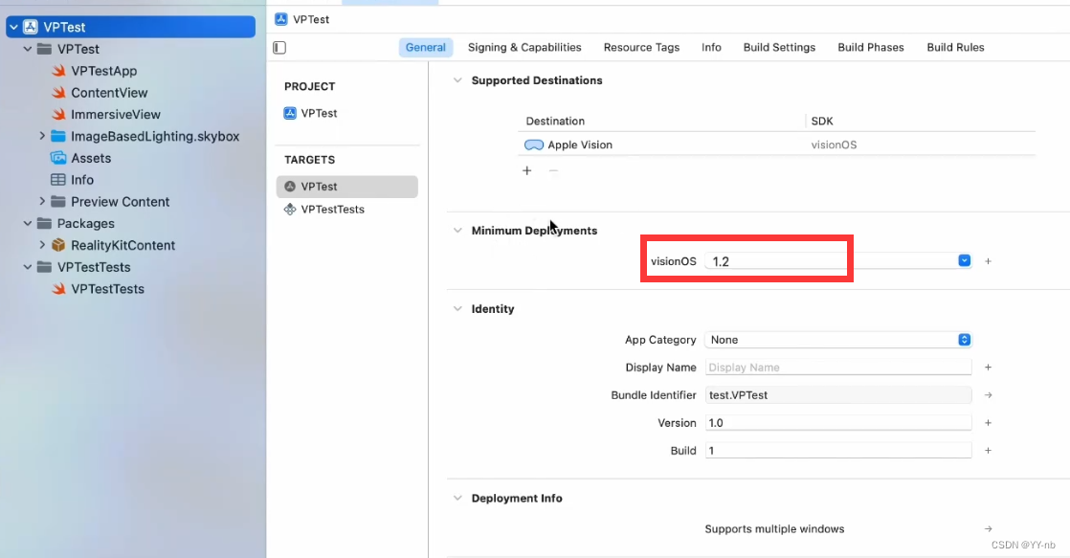Open the Assets catalog item
The height and width of the screenshot is (558, 1070).
pyautogui.click(x=90, y=158)
